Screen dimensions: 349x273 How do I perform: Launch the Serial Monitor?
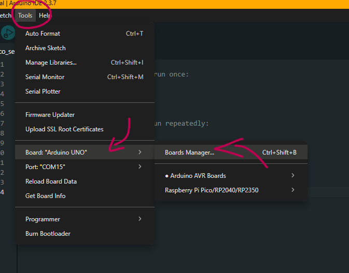point(45,77)
